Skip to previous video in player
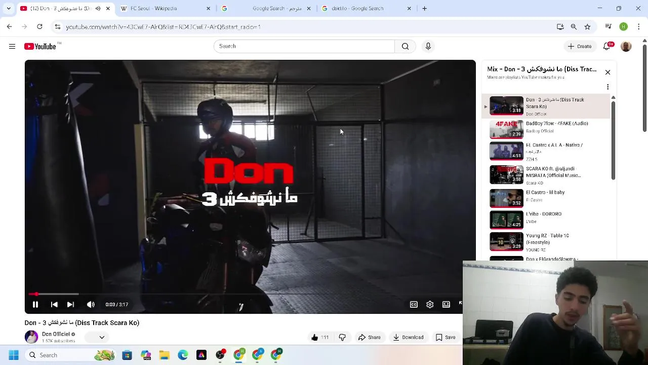The width and height of the screenshot is (648, 365). coord(54,305)
